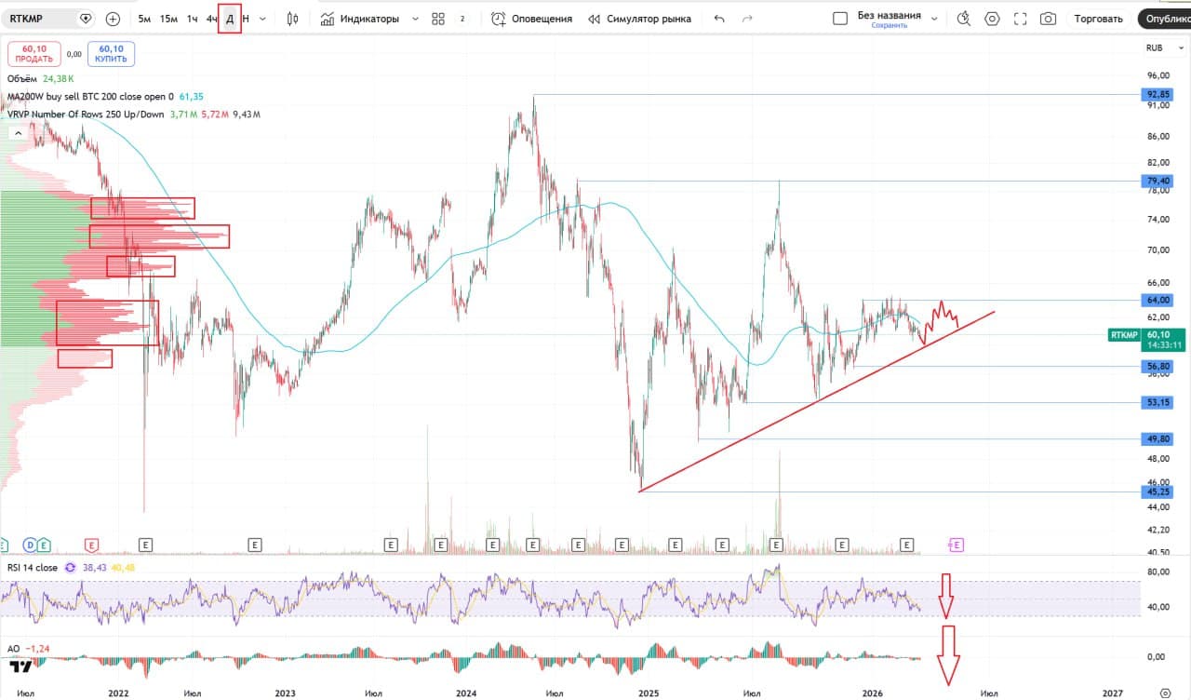Viewport: 1191px width, 700px height.
Task: Click the undo arrow
Action: (718, 19)
